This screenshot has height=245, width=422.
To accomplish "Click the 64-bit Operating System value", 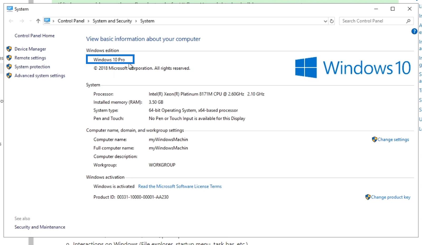I will pos(193,110).
